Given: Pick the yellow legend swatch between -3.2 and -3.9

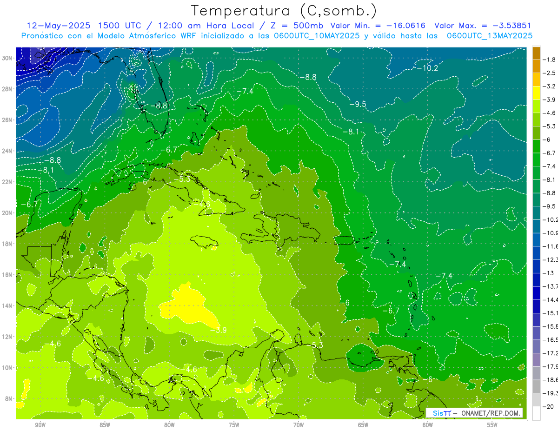Looking at the screenshot, I should 536,93.
